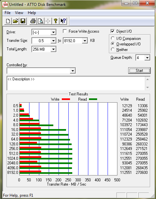The image size is (156, 199).
Task: Open the Help menu
Action: coord(32,13)
